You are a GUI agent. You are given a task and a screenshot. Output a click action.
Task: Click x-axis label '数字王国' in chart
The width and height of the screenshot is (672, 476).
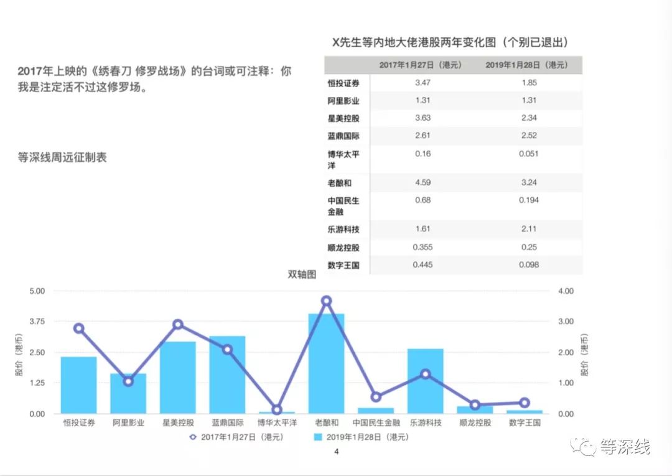[x=525, y=423]
